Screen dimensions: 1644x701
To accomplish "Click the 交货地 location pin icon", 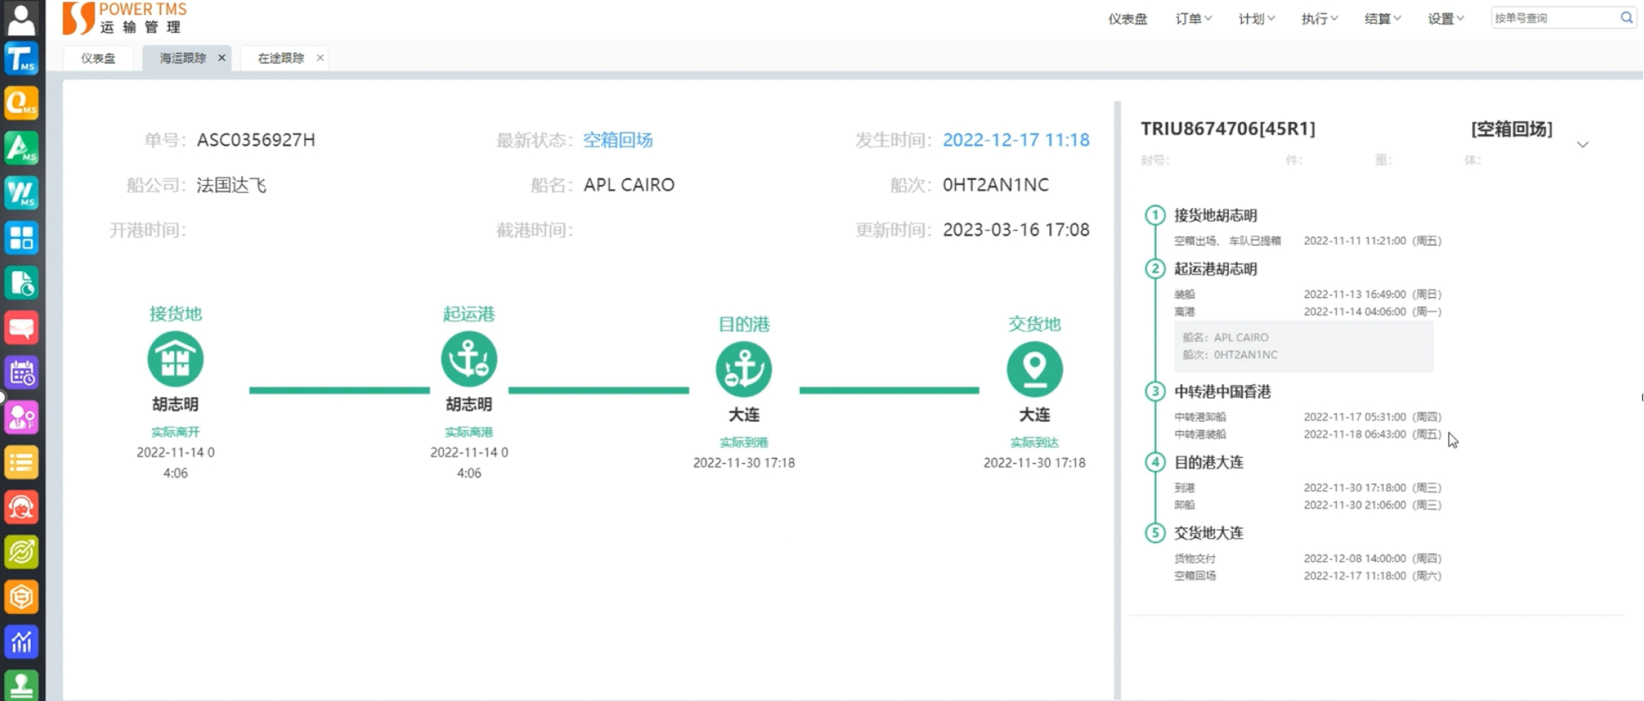I will (x=1035, y=369).
